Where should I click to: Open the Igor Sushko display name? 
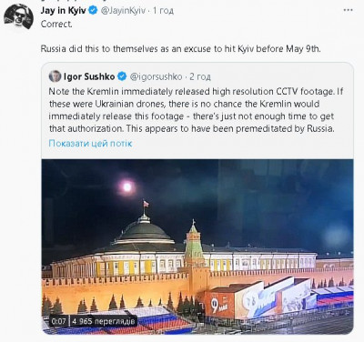point(89,76)
